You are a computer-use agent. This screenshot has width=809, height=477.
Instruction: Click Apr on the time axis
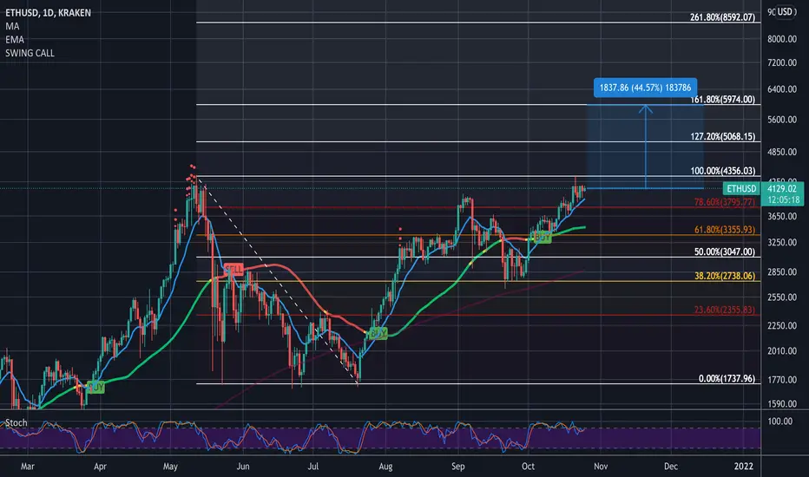[100, 467]
